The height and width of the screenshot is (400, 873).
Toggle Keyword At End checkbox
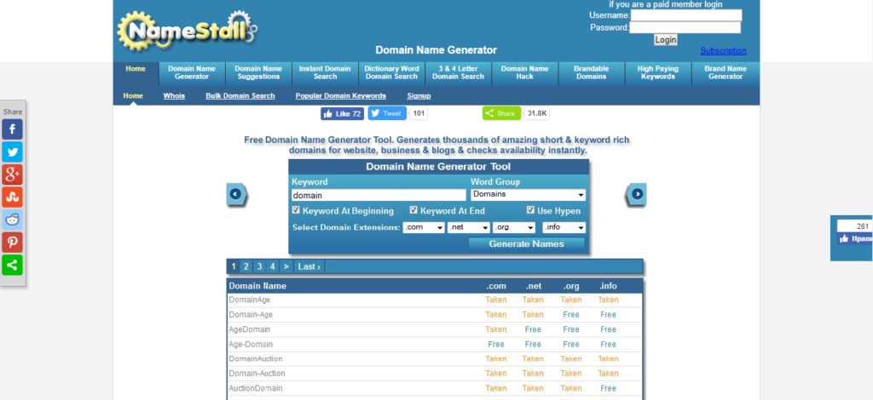pos(413,210)
